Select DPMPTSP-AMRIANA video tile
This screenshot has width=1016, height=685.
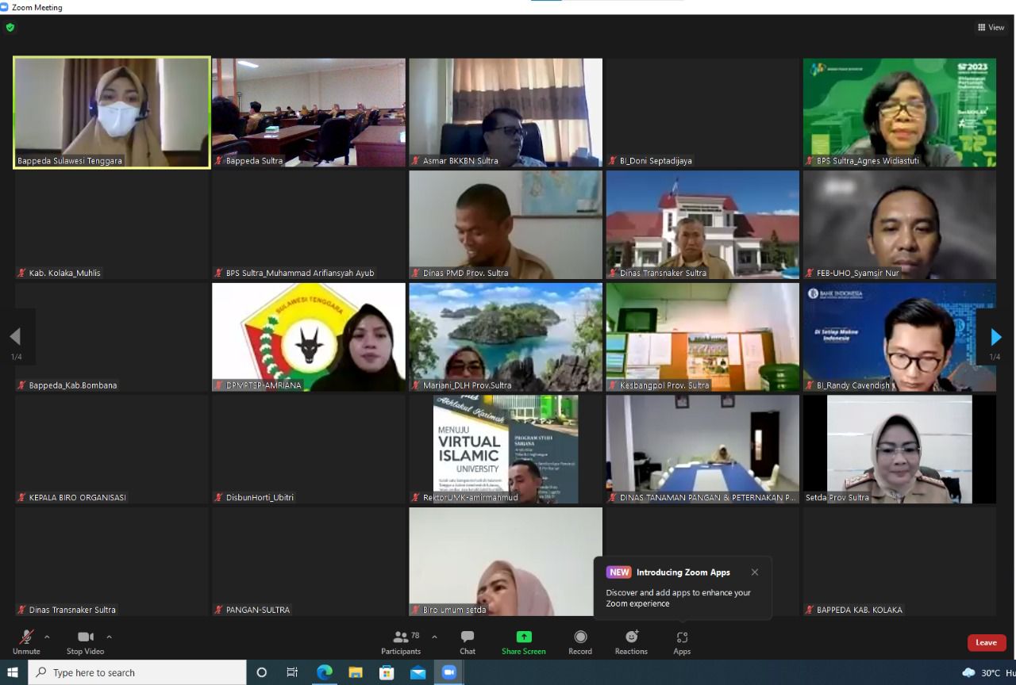(309, 338)
